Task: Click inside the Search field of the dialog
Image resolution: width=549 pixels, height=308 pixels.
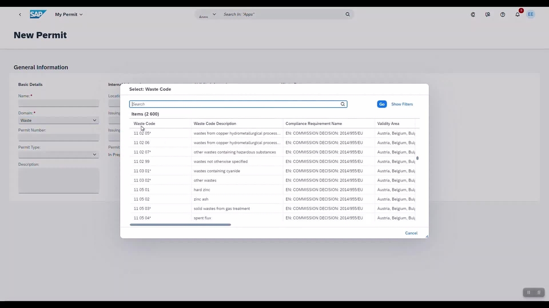Action: 229,104
